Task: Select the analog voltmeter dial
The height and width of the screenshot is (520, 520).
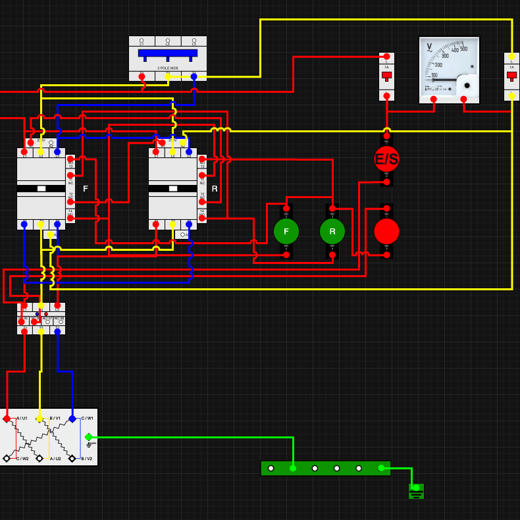Action: [x=449, y=70]
